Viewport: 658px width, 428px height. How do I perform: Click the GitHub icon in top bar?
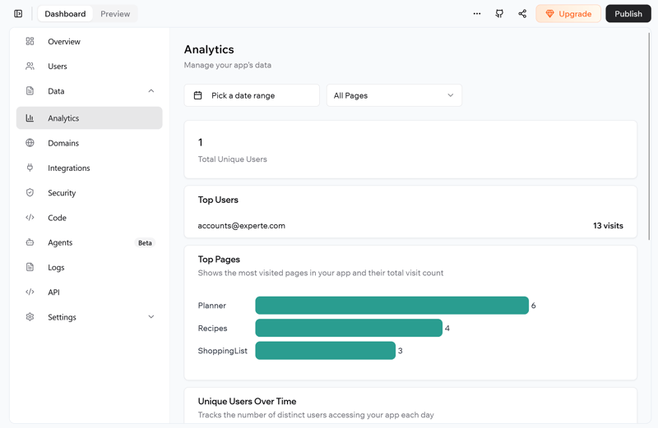pyautogui.click(x=499, y=14)
